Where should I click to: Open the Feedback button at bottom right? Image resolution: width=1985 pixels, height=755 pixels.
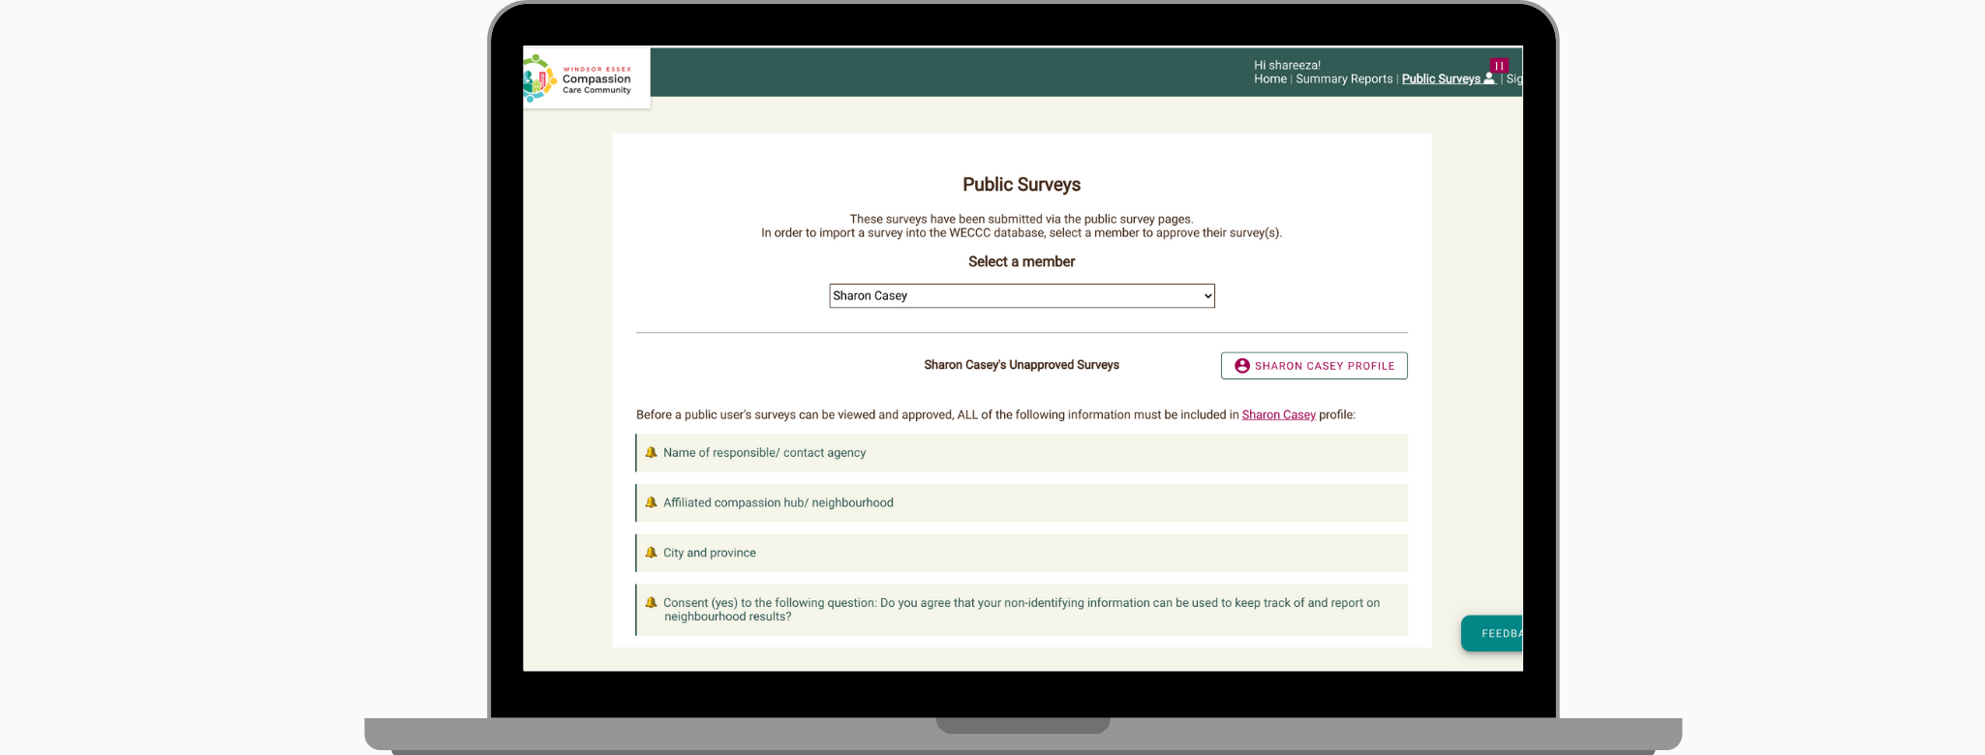point(1493,633)
